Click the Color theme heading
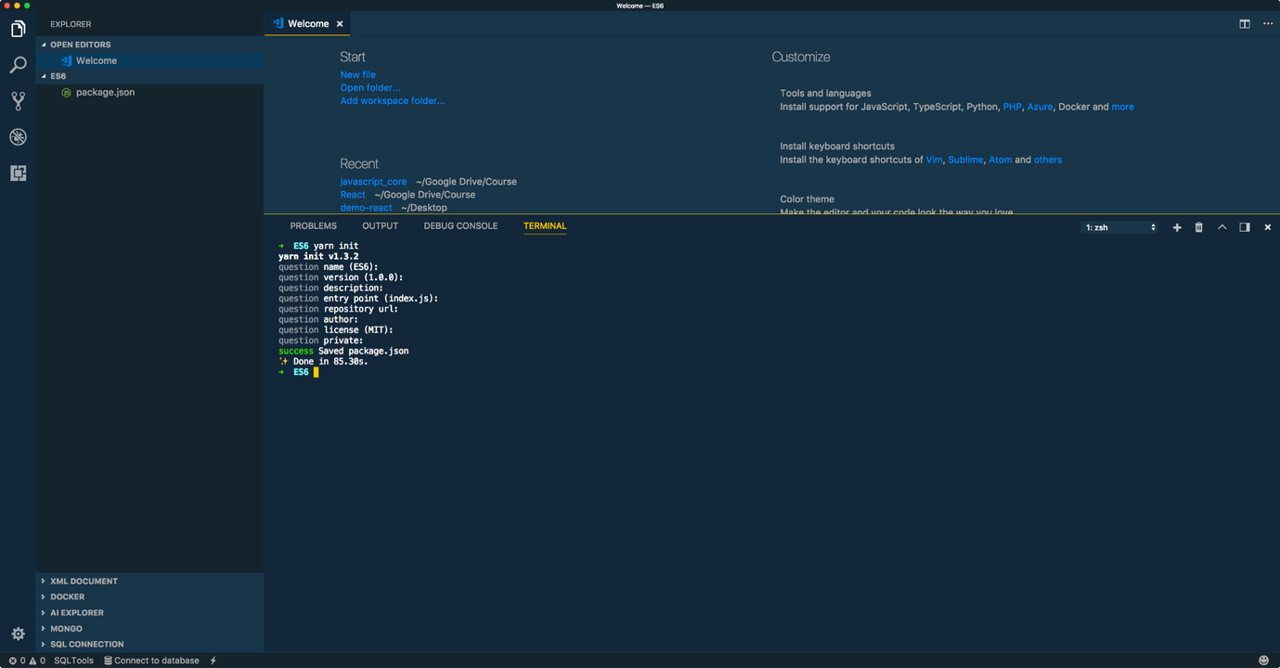This screenshot has width=1280, height=668. tap(808, 199)
